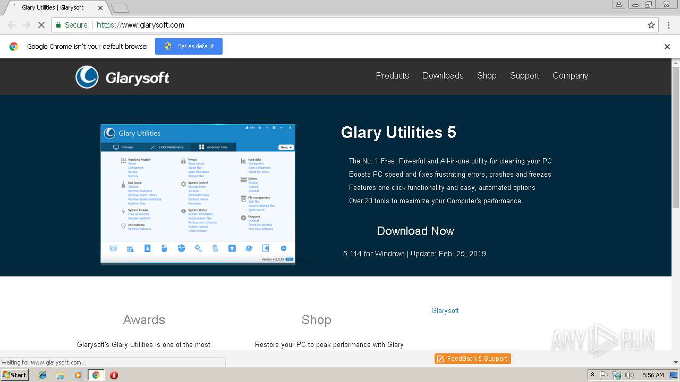Click the Glary Utilities app screenshot
680x382 pixels.
pyautogui.click(x=198, y=194)
